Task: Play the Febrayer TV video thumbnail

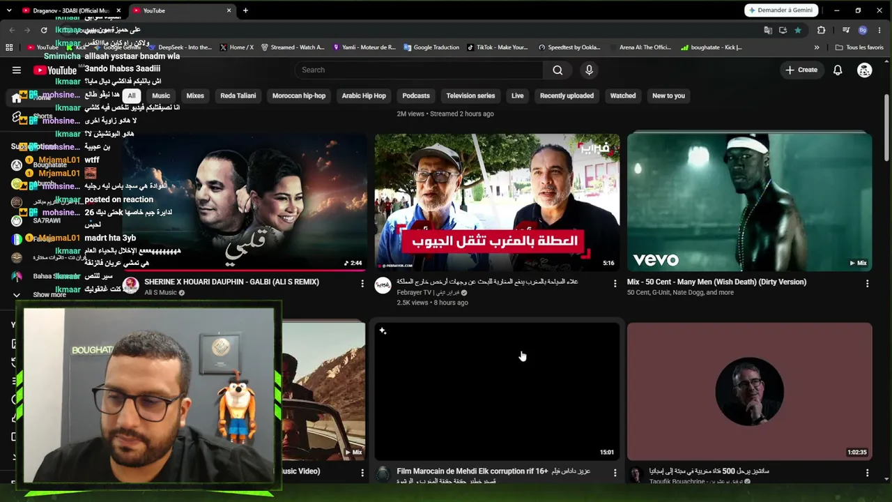Action: pyautogui.click(x=497, y=202)
